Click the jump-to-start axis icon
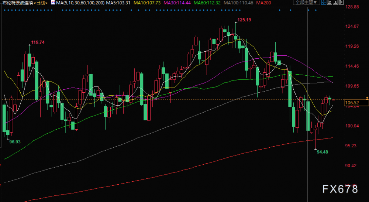 click(x=330, y=2)
